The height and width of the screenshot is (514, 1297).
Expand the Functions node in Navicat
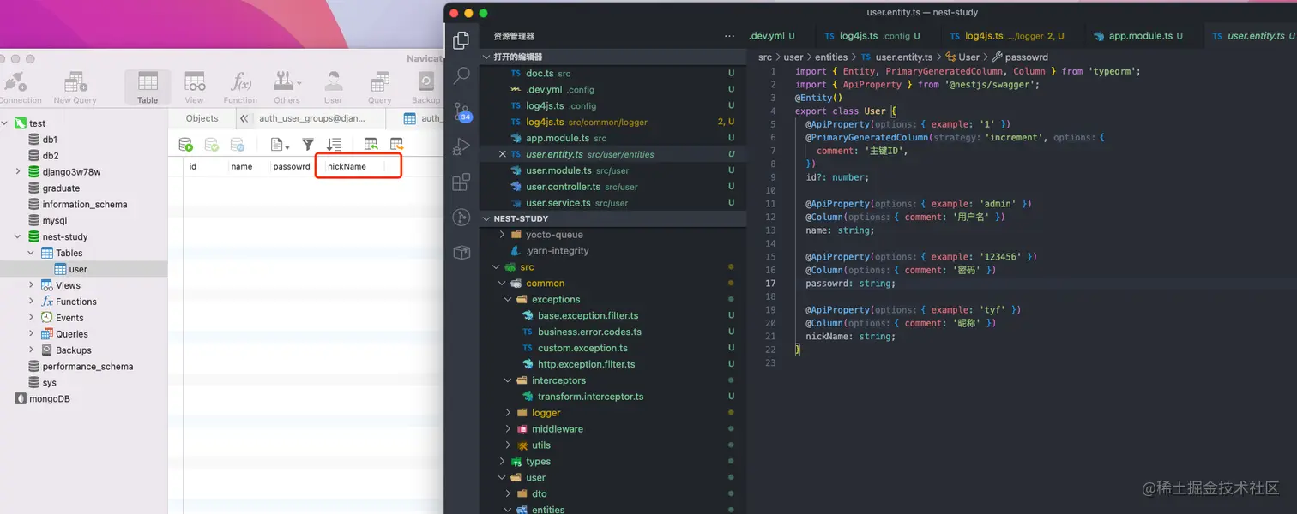pyautogui.click(x=31, y=302)
